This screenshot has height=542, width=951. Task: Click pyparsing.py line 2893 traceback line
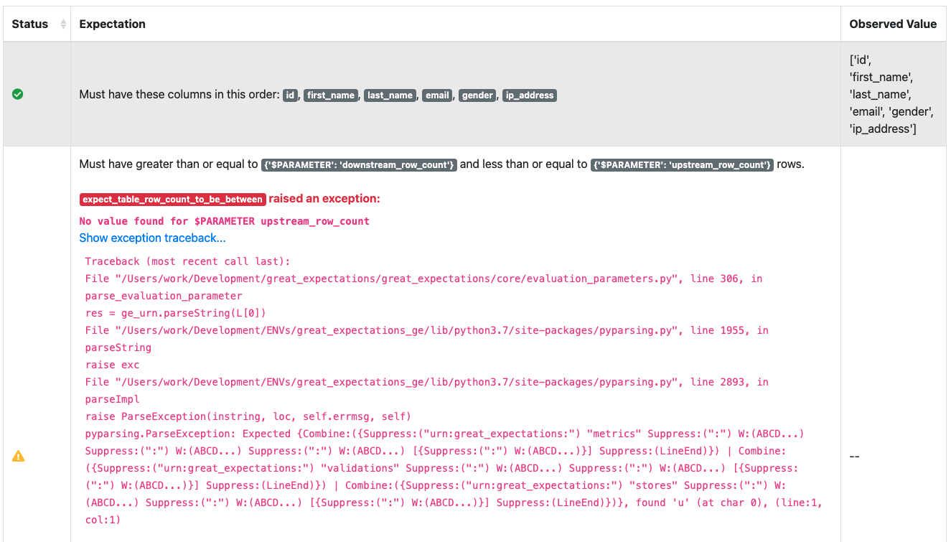coord(426,382)
